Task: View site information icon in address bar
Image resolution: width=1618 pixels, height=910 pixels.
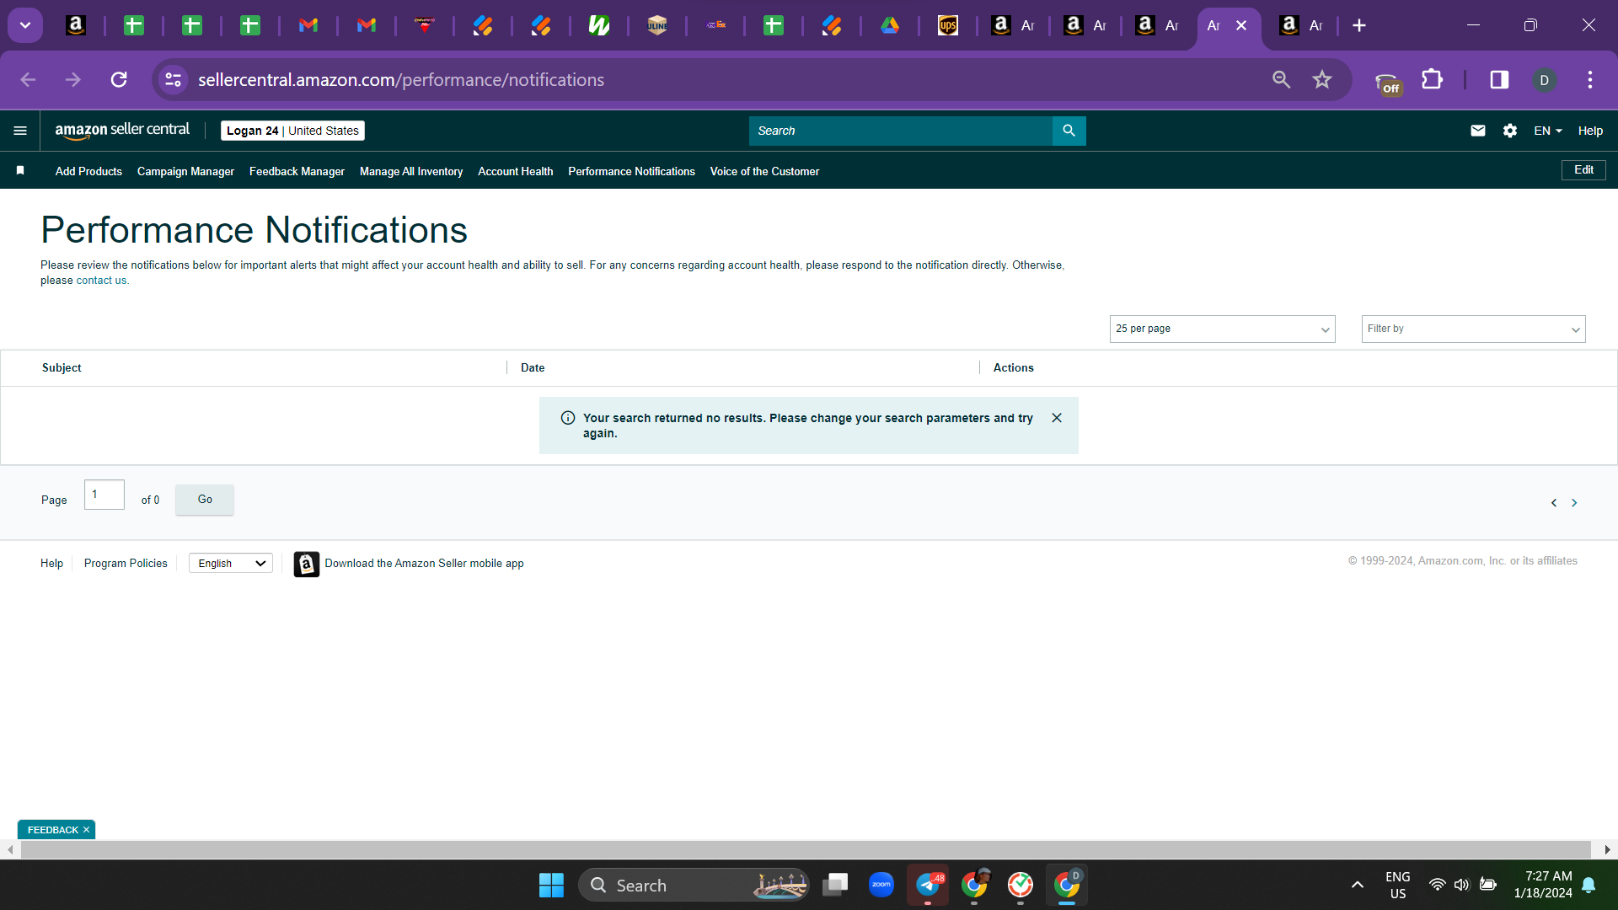Action: point(173,80)
